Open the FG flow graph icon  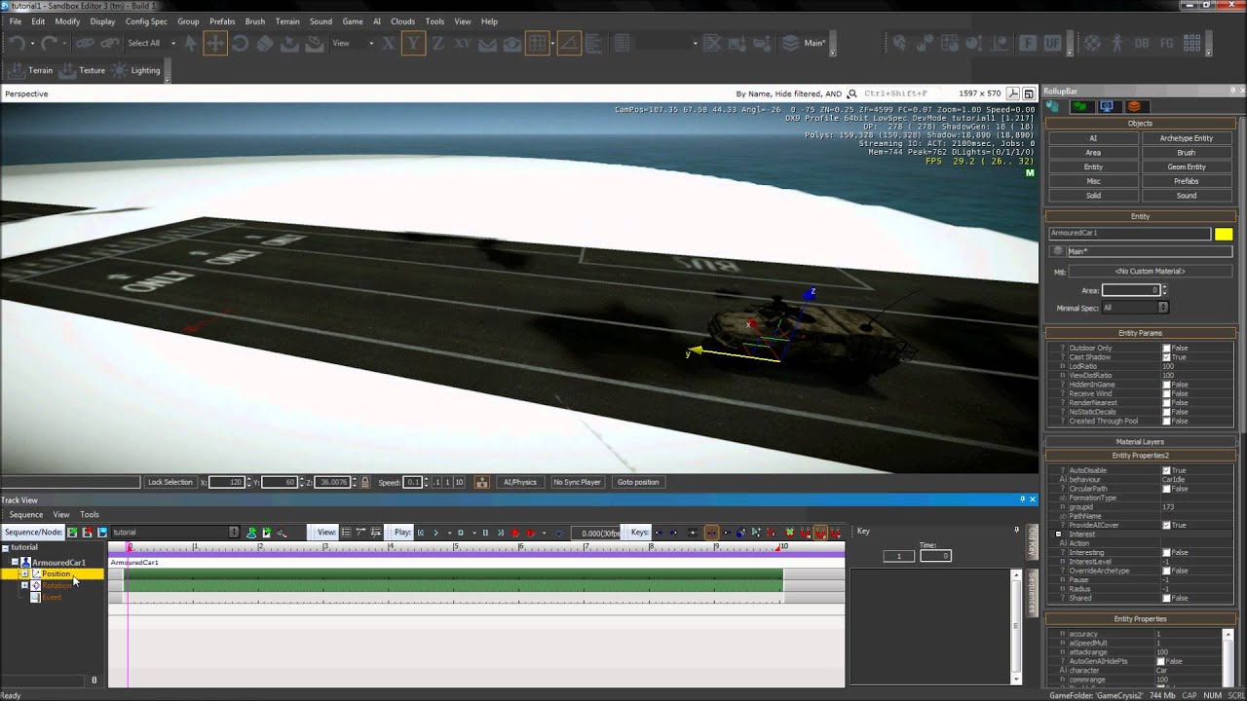(x=1165, y=43)
